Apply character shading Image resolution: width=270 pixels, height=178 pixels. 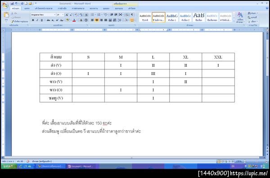click(x=81, y=20)
